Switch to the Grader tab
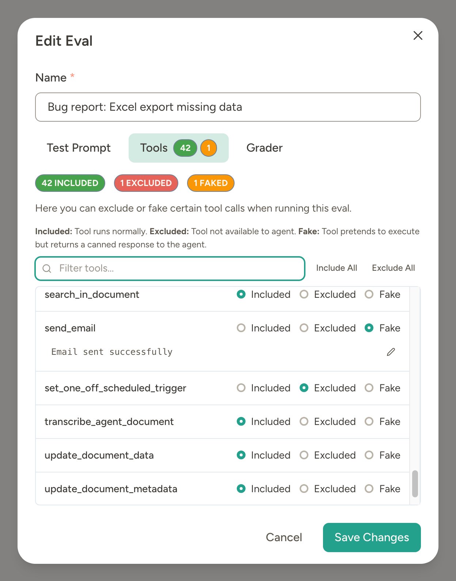 (x=265, y=148)
